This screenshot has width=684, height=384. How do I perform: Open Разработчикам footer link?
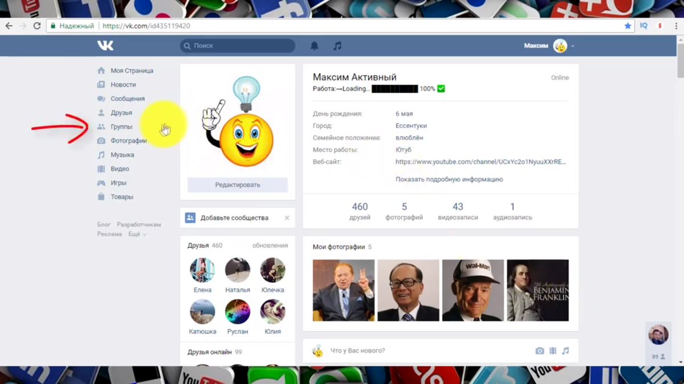[x=139, y=225]
